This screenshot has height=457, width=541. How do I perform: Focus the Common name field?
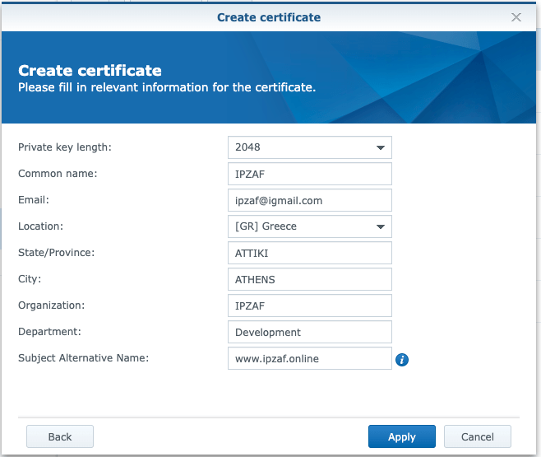(310, 174)
